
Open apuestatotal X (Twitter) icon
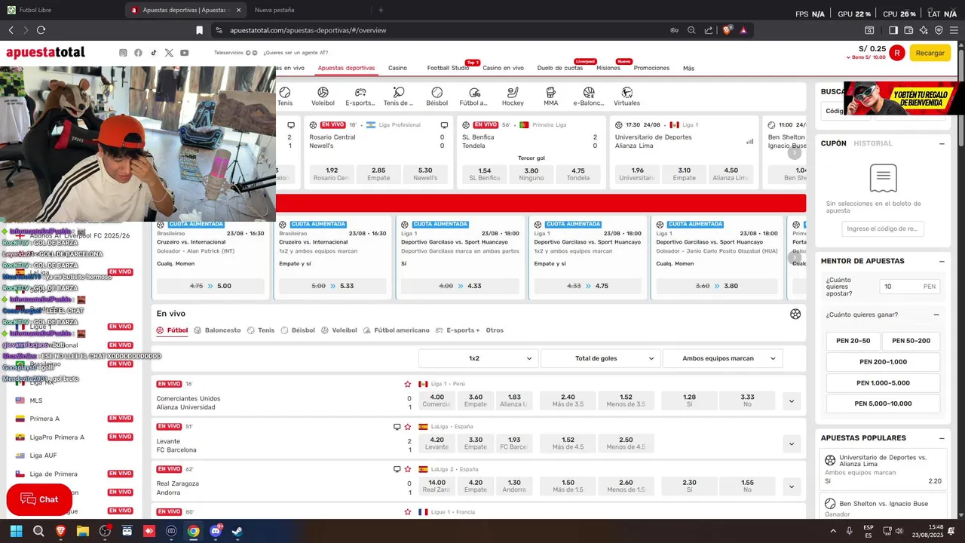coord(169,53)
